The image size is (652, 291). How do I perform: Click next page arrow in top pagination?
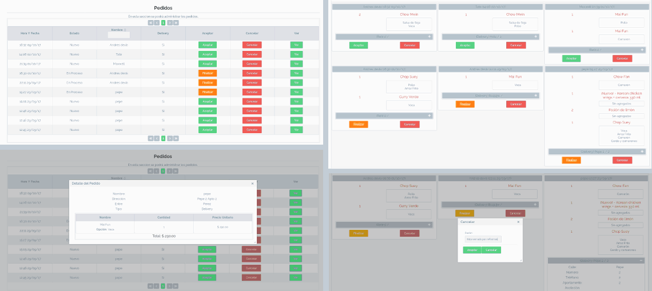169,23
